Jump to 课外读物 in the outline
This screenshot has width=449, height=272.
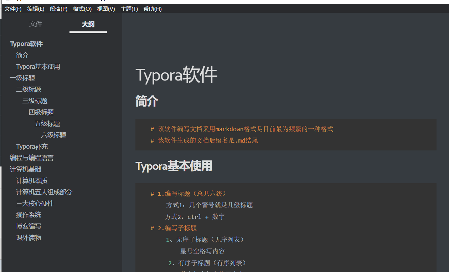(29, 237)
